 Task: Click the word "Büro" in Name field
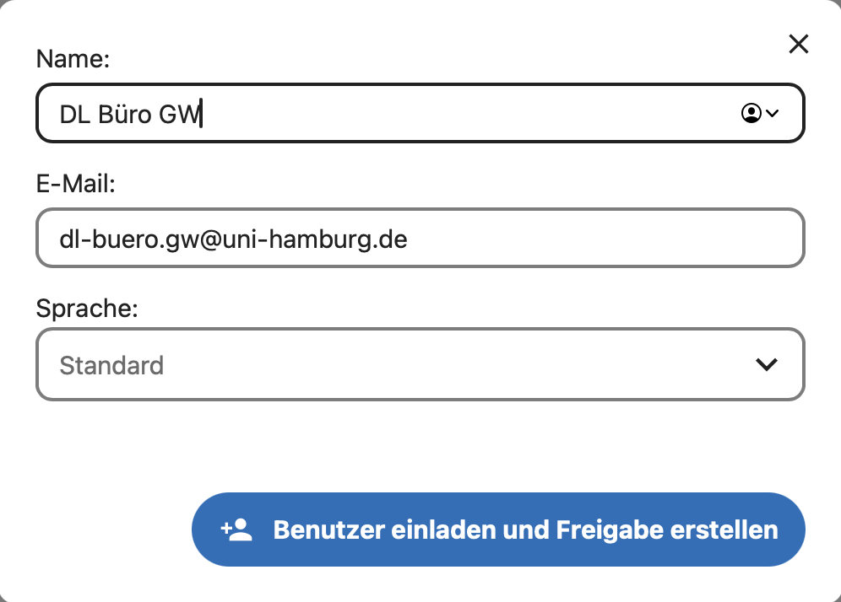coord(124,114)
